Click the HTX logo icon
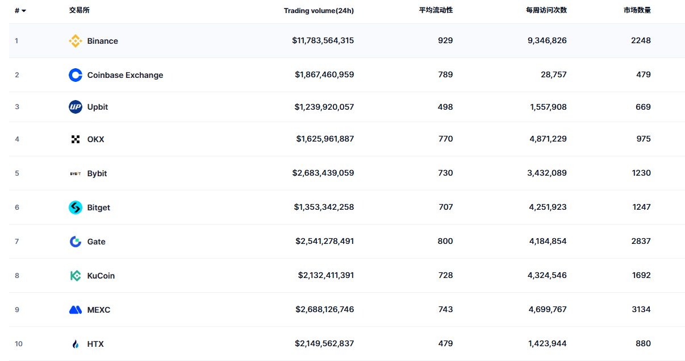 pos(75,343)
